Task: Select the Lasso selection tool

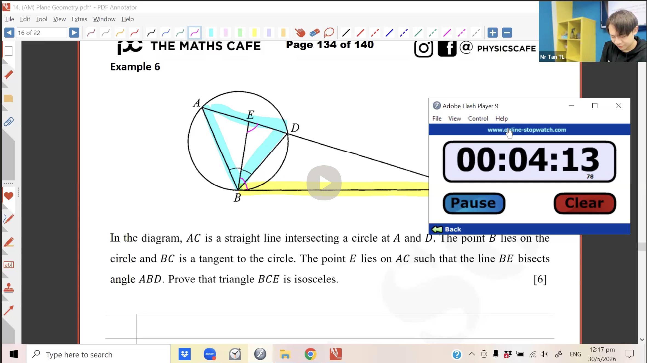Action: pyautogui.click(x=329, y=33)
